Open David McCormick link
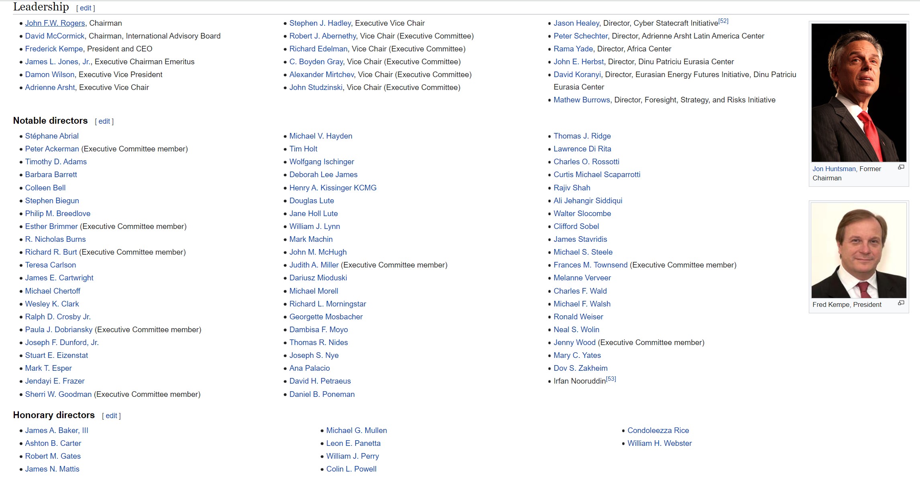This screenshot has width=920, height=480. pyautogui.click(x=55, y=36)
